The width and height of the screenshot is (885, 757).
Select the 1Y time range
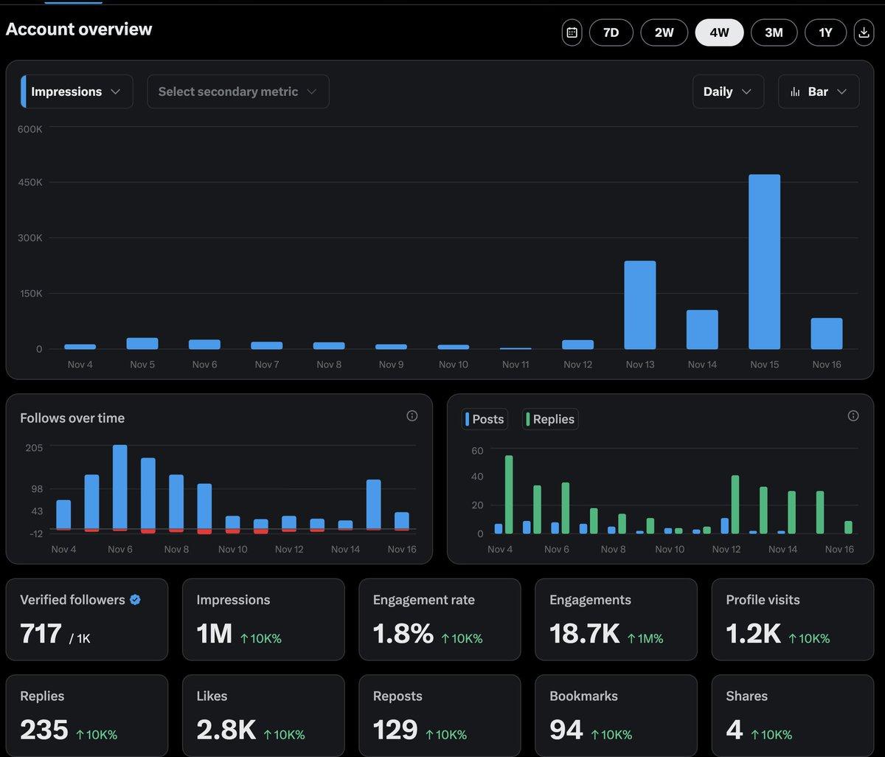tap(825, 32)
